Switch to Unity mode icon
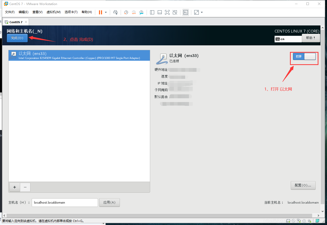 (175, 12)
